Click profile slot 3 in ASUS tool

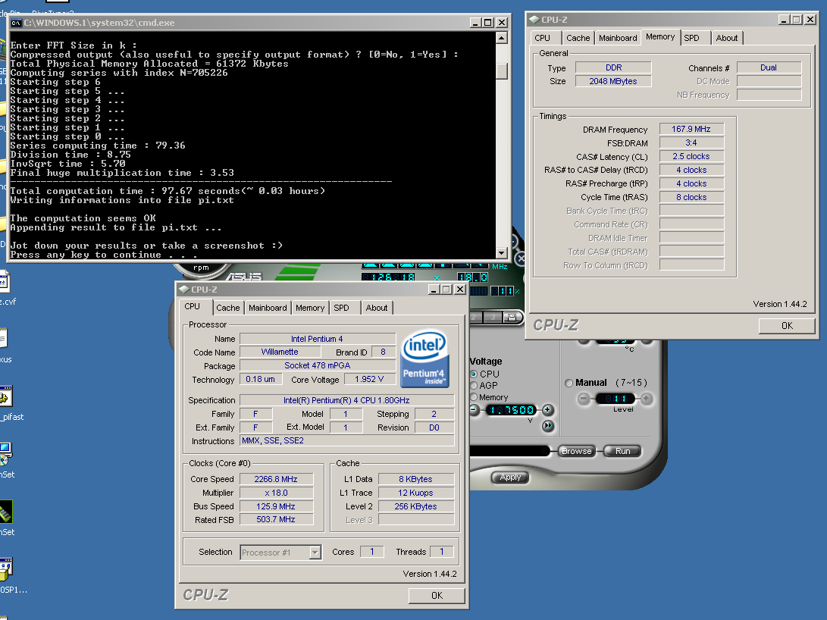[493, 317]
